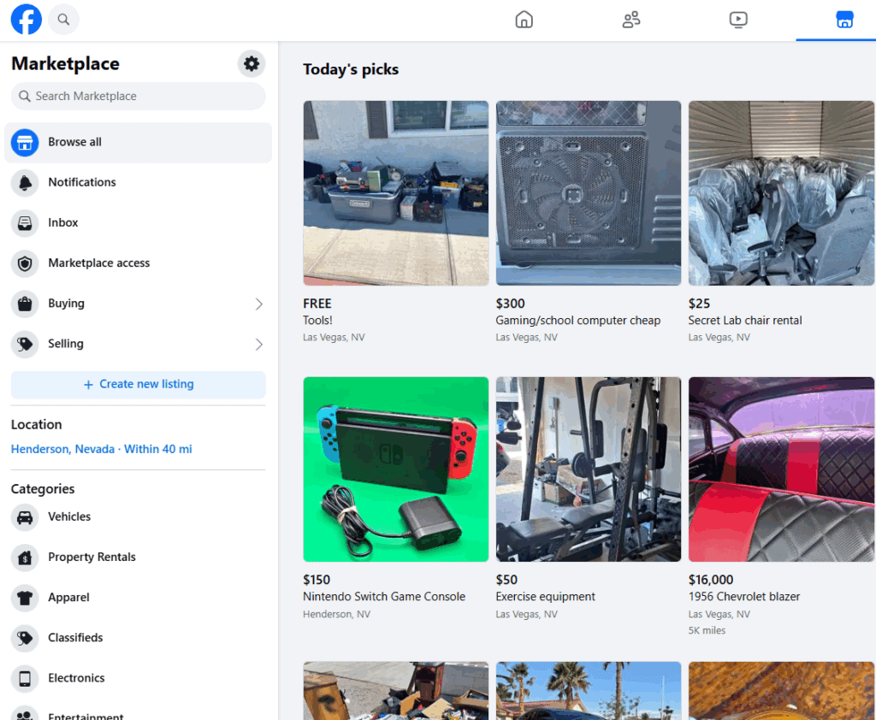Click the Electronics phone icon
The image size is (876, 720).
pos(25,678)
